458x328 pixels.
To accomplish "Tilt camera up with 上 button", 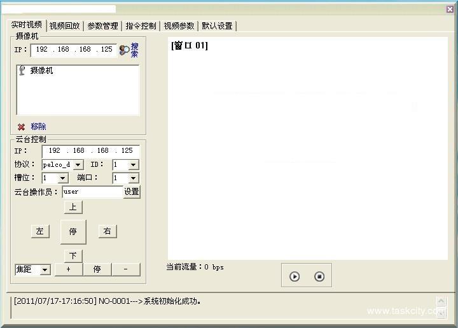I will click(x=73, y=207).
